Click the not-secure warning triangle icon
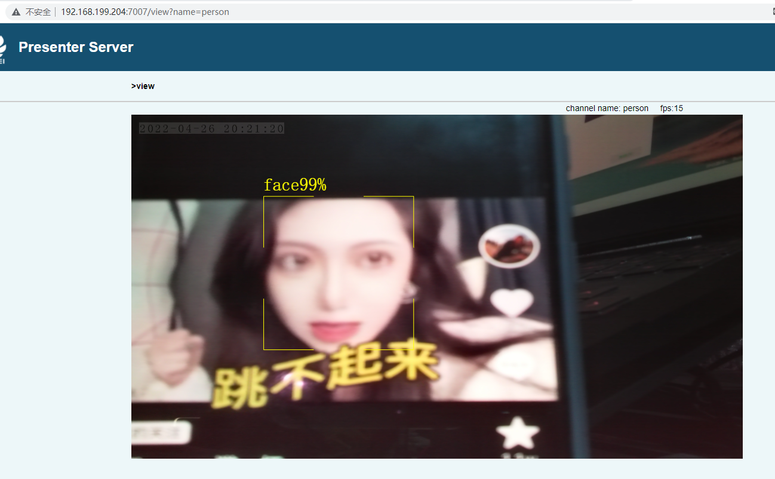The image size is (775, 479). coord(16,12)
